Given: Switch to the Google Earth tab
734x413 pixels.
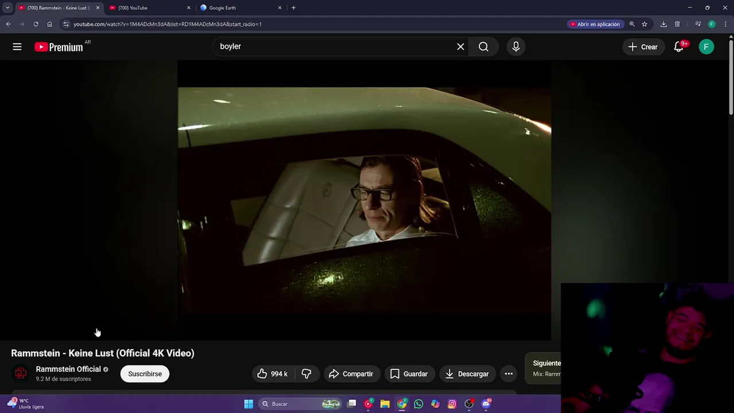Looking at the screenshot, I should point(241,8).
